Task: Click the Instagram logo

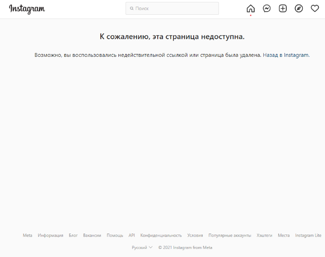Action: (x=27, y=9)
